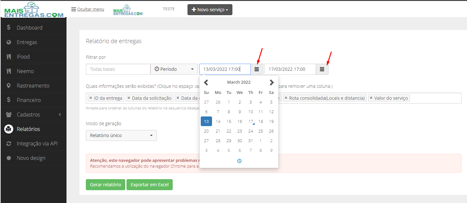Viewport: 467px width, 203px height.
Task: Select day 21 in the calendar
Action: [x=218, y=131]
